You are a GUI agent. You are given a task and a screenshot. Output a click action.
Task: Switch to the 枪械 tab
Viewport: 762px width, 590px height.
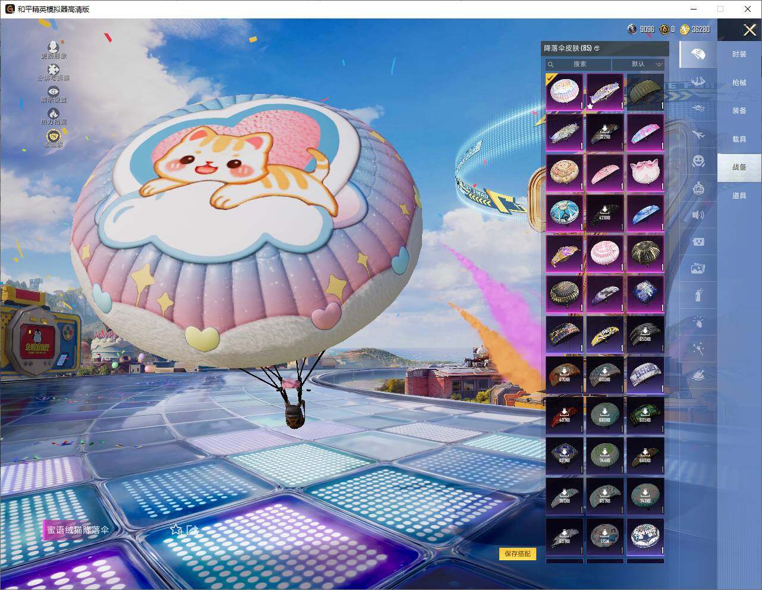739,83
